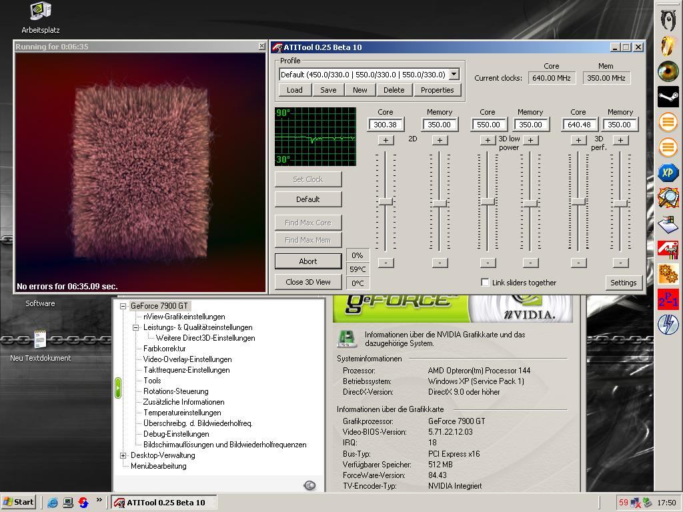Select Video-Overlay-Einstellungen tree entry
683x512 pixels.
click(x=187, y=359)
